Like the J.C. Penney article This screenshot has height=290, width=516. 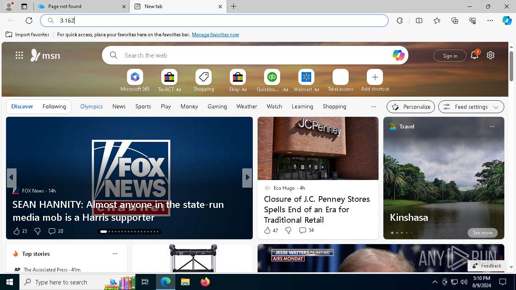click(271, 230)
